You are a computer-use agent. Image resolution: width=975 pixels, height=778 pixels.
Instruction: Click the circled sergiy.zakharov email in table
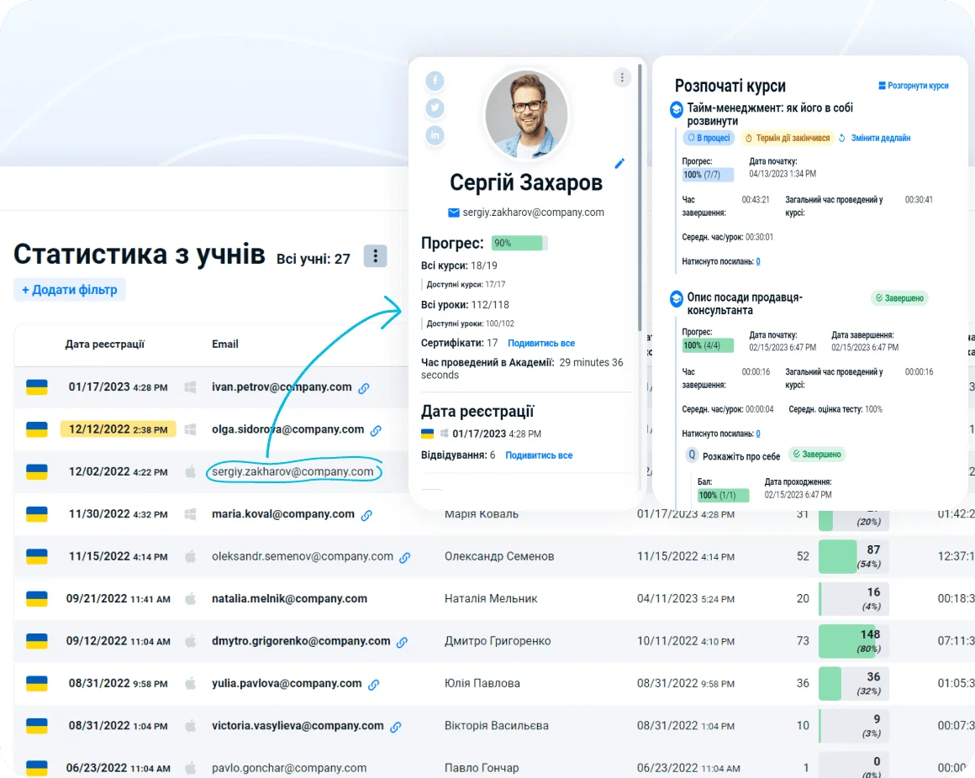click(x=292, y=472)
